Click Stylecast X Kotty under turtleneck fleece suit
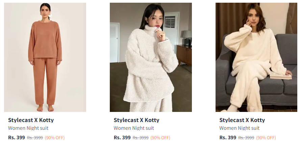This screenshot has width=300, height=149. pyautogui.click(x=136, y=120)
